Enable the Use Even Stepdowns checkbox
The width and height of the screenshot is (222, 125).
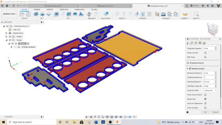click(x=205, y=103)
